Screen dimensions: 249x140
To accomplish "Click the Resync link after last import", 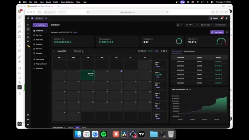I will pyautogui.click(x=75, y=32).
